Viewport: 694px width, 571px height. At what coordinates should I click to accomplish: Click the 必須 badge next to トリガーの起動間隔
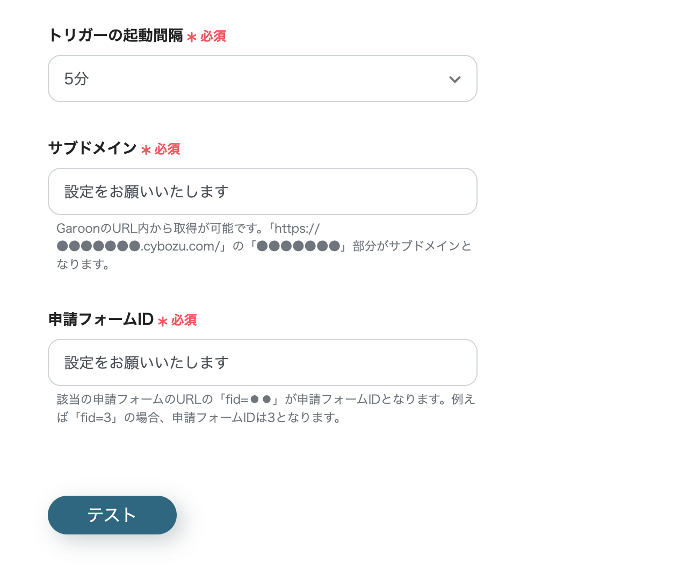212,36
